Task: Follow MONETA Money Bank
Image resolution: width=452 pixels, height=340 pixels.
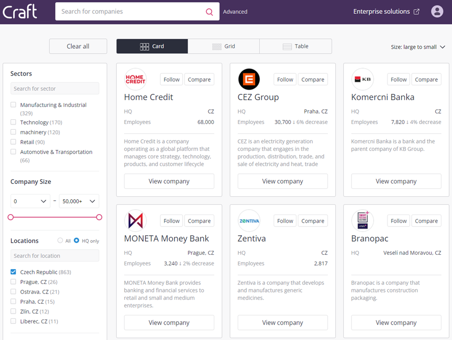Action: [172, 221]
